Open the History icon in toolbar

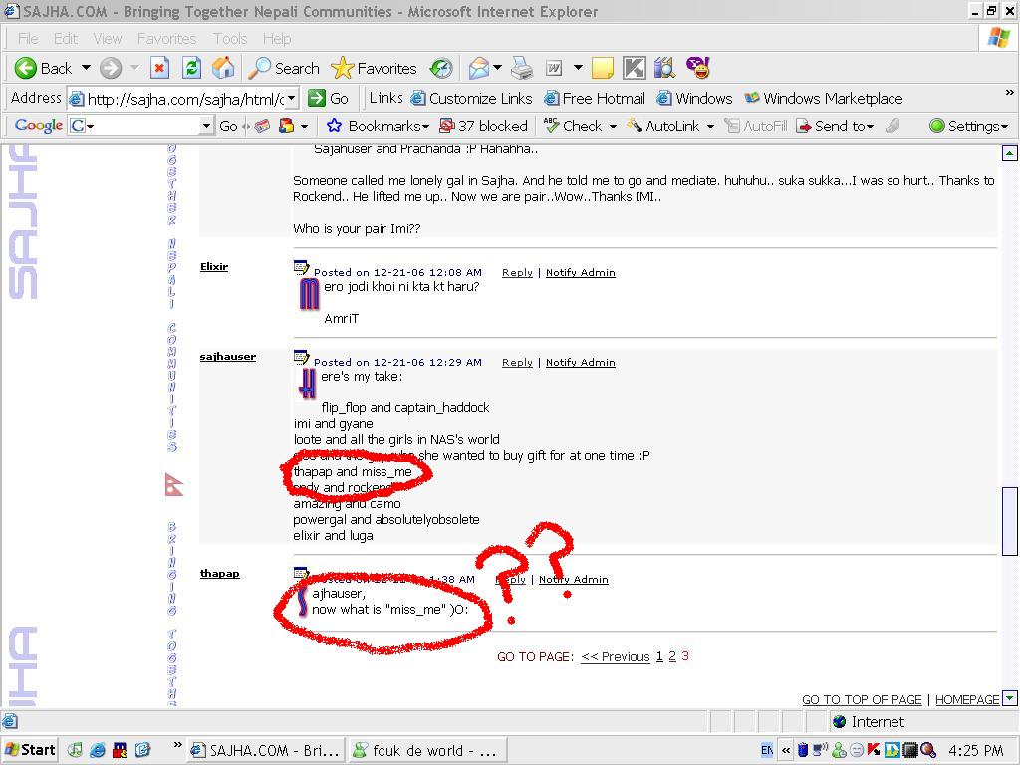click(441, 68)
